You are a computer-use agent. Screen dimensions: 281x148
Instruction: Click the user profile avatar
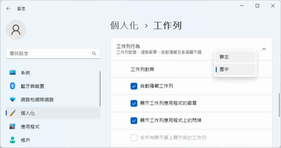[16, 29]
